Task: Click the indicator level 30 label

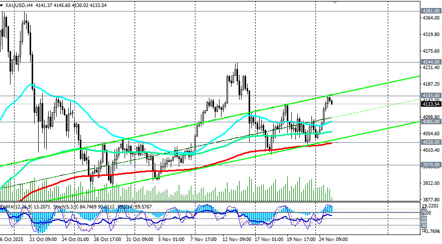Action: pos(424,225)
